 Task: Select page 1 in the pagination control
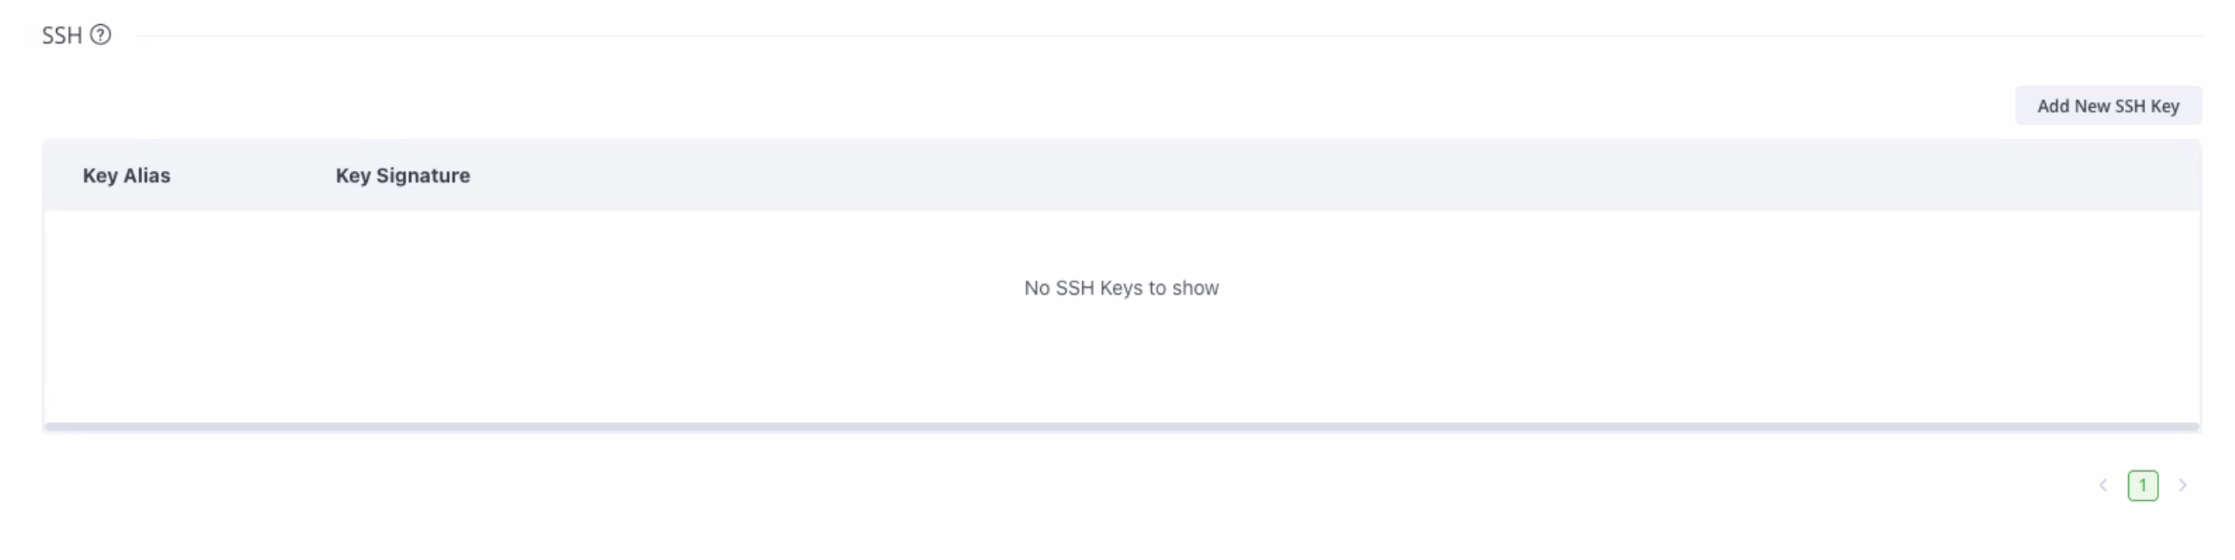pyautogui.click(x=2144, y=485)
